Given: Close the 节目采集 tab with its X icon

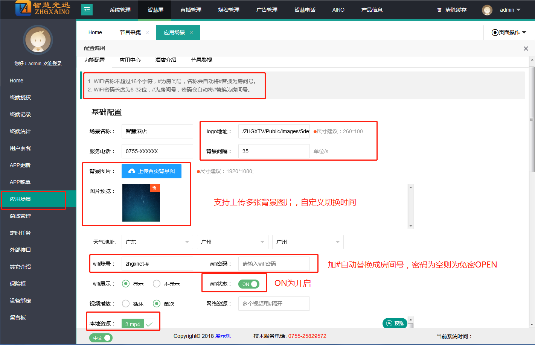Looking at the screenshot, I should click(147, 33).
